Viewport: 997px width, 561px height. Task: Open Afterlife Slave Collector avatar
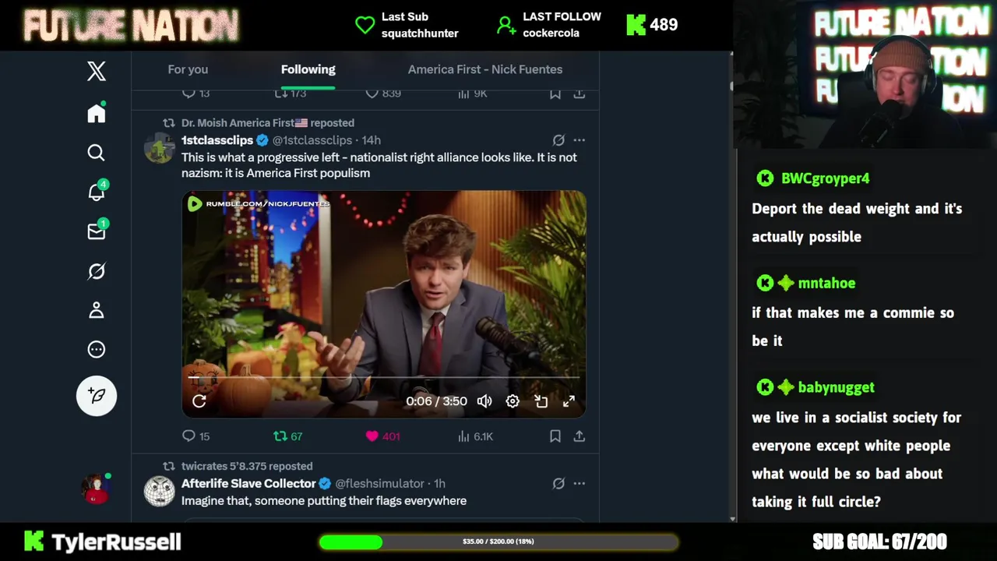[159, 492]
